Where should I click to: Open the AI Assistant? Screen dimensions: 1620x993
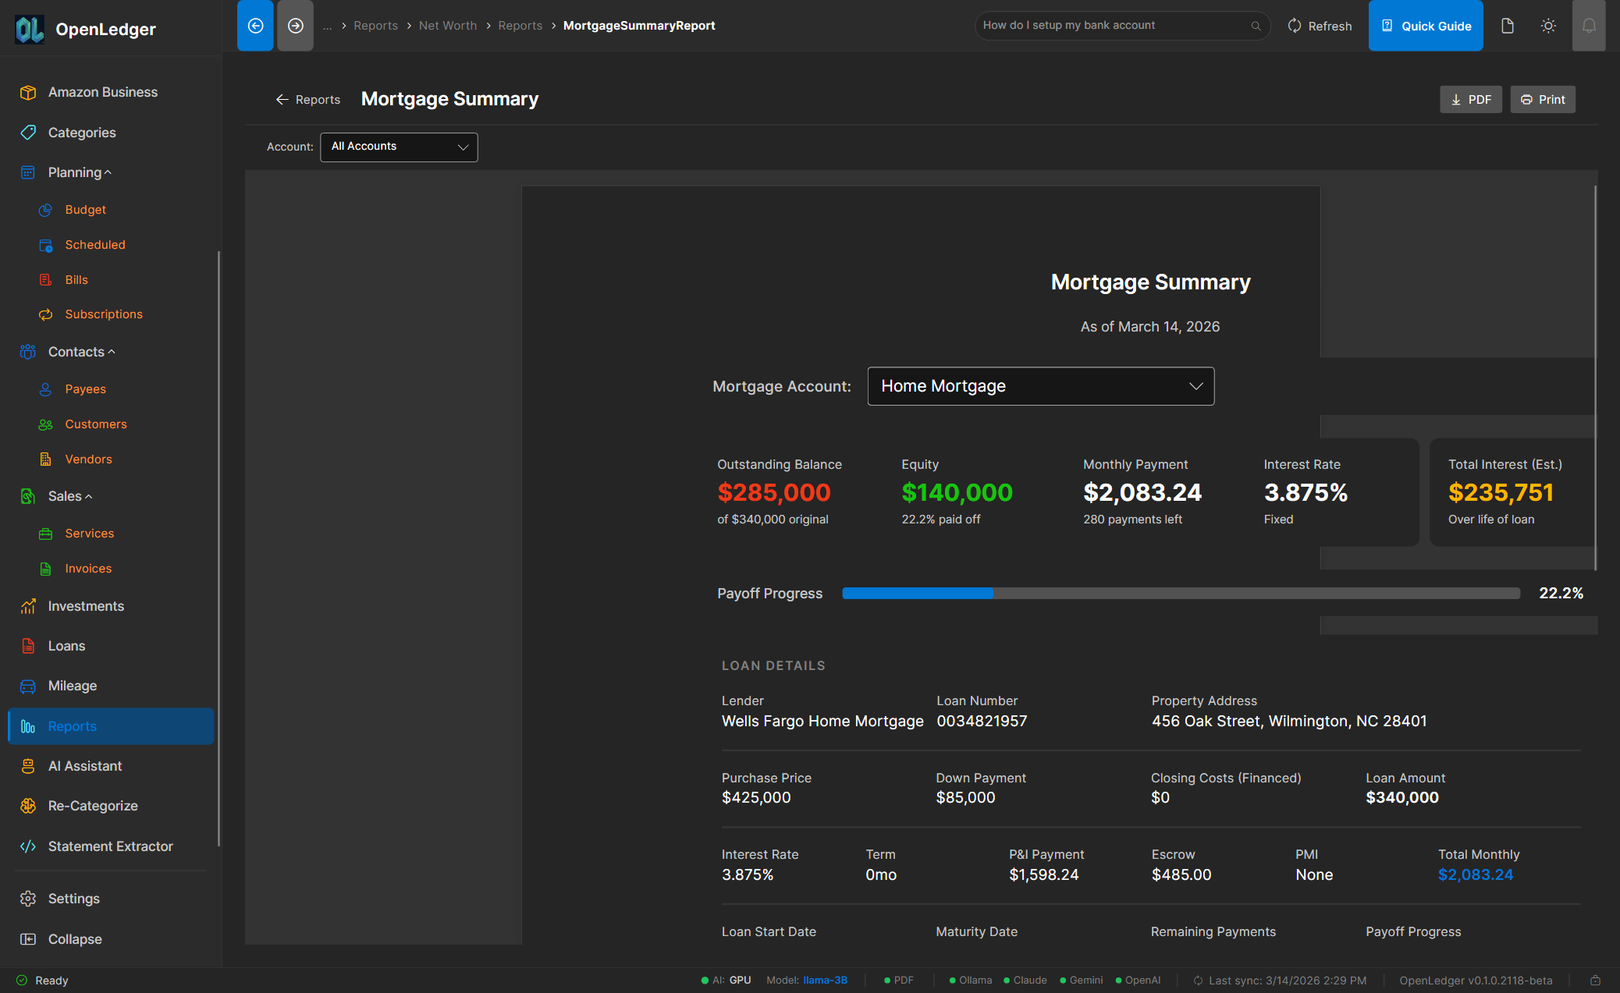(86, 765)
